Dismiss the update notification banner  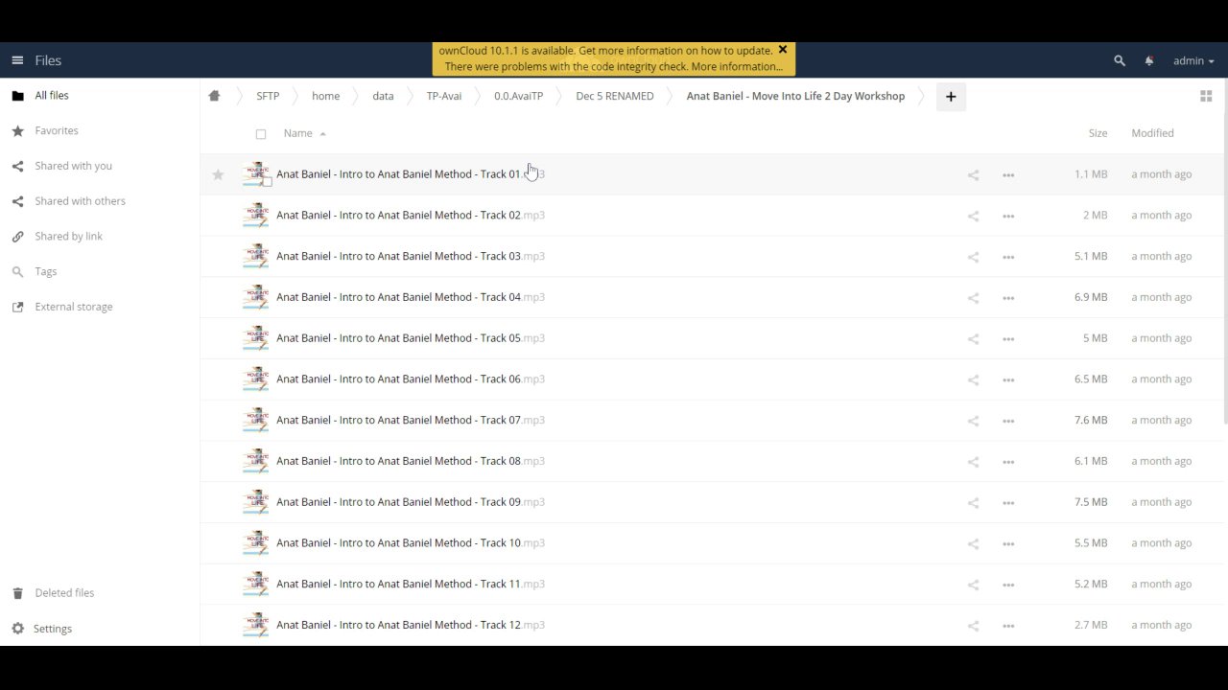(x=783, y=50)
